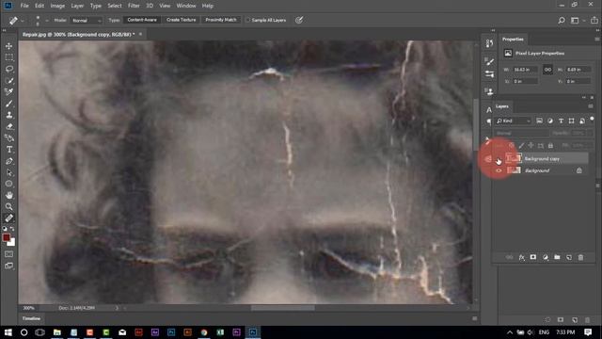
Task: Toggle shape layer filter icon
Action: (x=572, y=121)
